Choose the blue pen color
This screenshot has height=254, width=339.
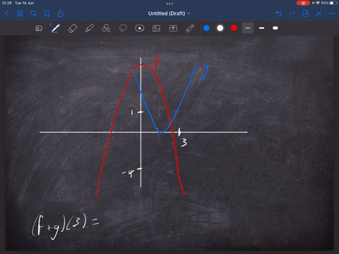206,28
